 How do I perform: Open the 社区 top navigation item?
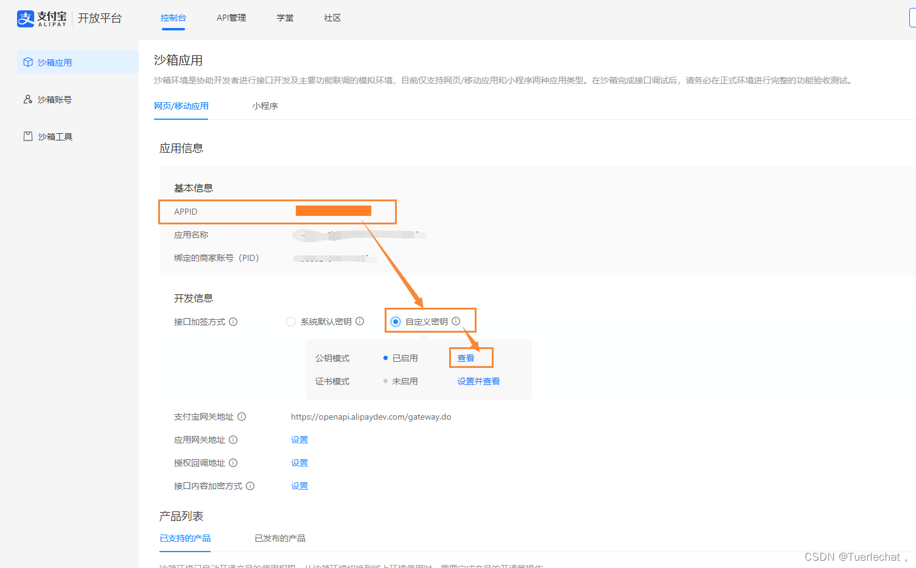coord(332,18)
